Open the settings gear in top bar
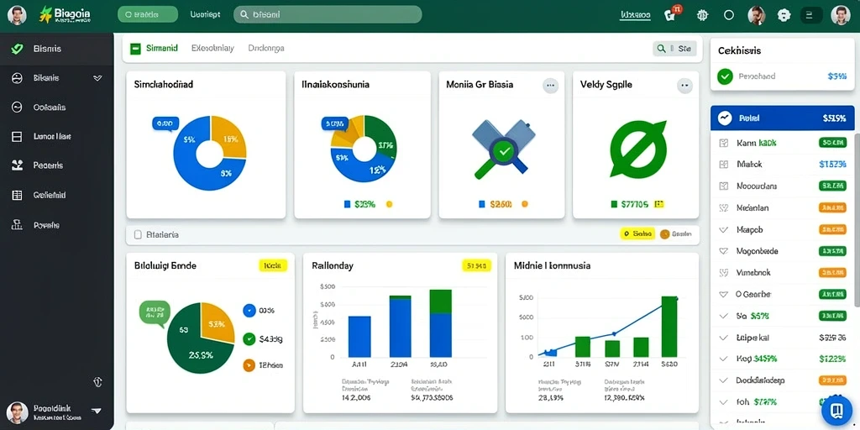860x430 pixels. pos(702,15)
